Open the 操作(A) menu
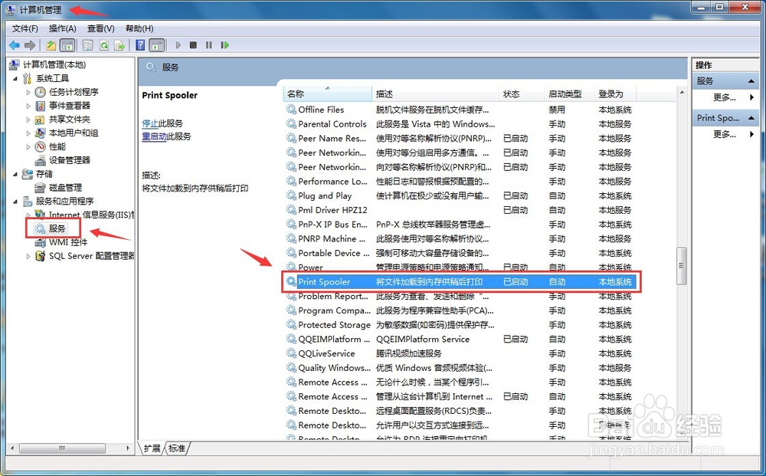This screenshot has height=476, width=766. point(63,29)
